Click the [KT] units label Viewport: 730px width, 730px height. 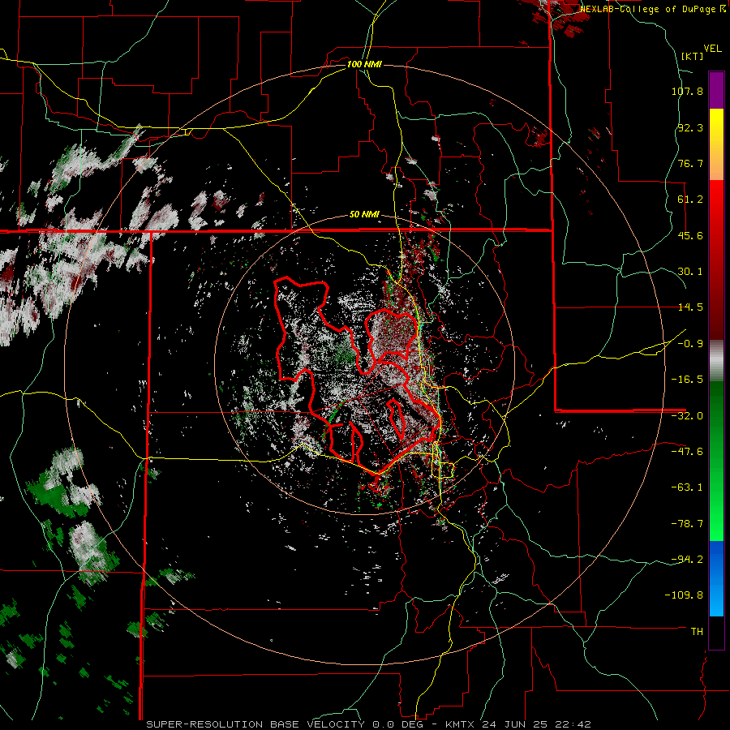[693, 56]
